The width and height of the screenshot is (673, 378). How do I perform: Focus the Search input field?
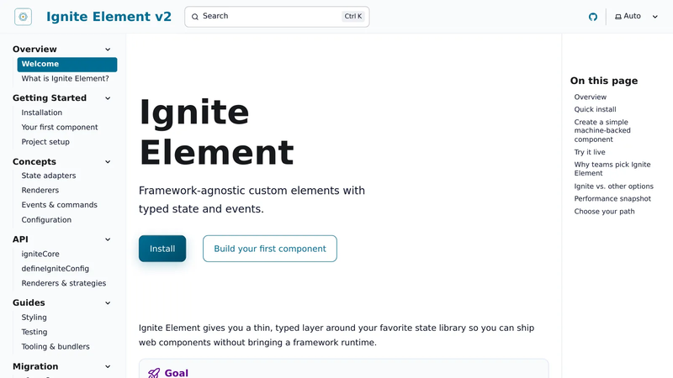[x=277, y=17]
